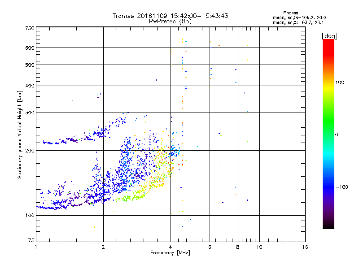This screenshot has width=359, height=269.
Task: Click the 'Phases' header in the top-right
Action: click(x=290, y=13)
